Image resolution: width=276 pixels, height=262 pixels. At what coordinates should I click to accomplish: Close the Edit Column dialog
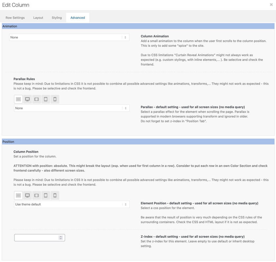click(x=271, y=5)
